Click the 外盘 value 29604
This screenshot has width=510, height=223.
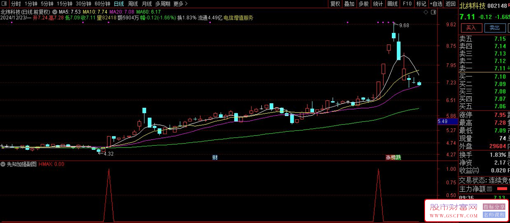pyautogui.click(x=497, y=147)
